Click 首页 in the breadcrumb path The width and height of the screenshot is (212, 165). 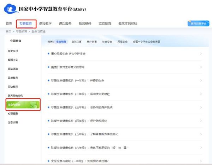tap(8, 32)
